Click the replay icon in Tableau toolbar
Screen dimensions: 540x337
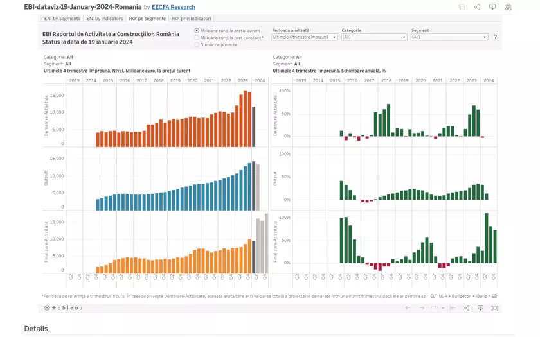(435, 307)
